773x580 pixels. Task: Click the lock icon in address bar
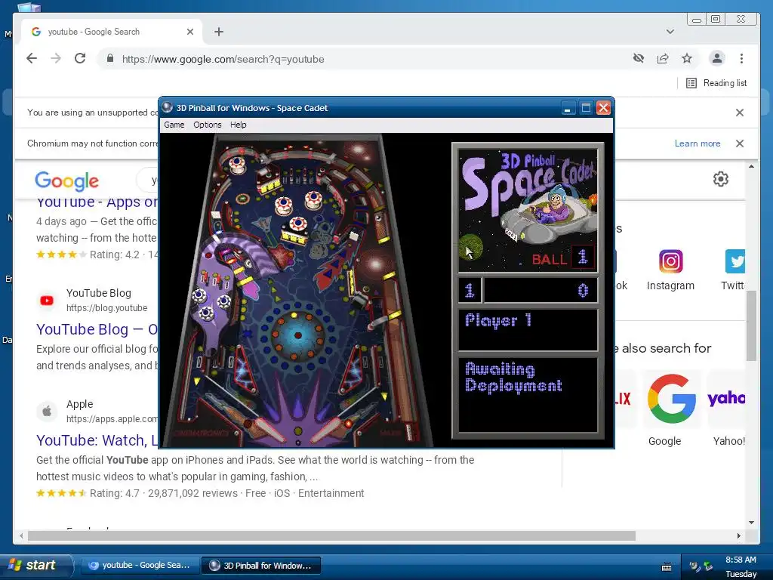pos(110,59)
